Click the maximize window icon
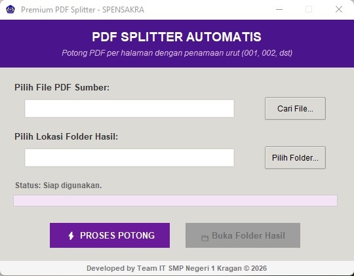Image resolution: width=354 pixels, height=276 pixels. [309, 9]
